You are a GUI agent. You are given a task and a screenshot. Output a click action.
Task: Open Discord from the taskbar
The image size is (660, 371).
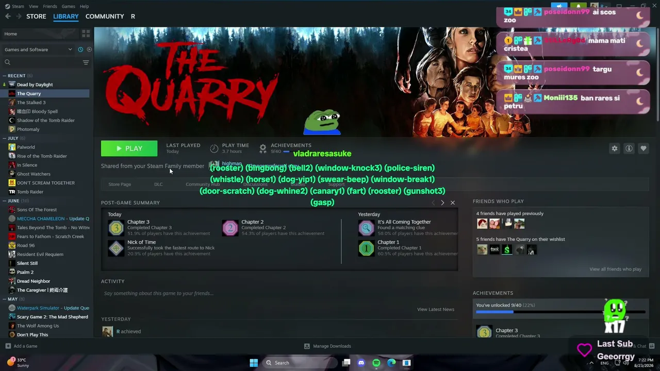click(361, 363)
